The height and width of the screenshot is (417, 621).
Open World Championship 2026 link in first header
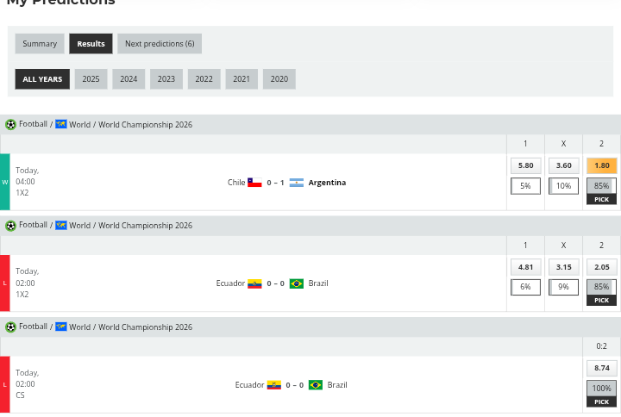[145, 125]
